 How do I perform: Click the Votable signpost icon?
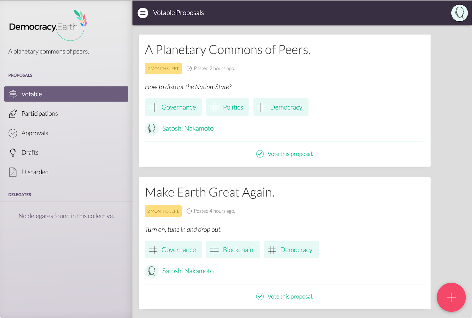click(x=13, y=94)
